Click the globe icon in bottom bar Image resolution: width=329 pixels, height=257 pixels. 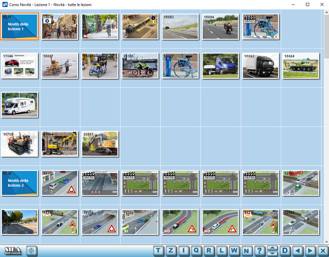(x=31, y=250)
